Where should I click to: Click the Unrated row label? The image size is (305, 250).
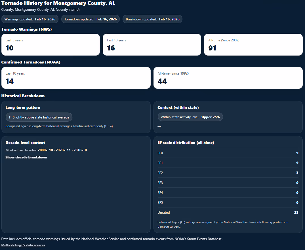(x=164, y=213)
